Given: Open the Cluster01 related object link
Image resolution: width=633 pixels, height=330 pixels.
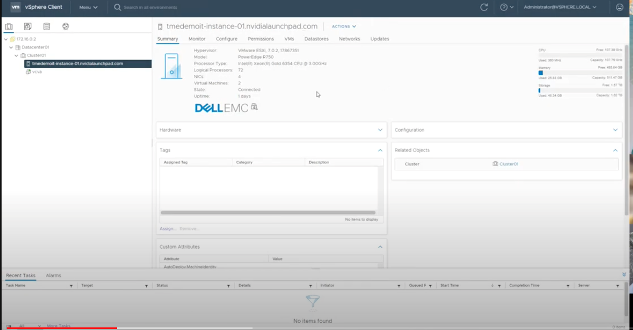Looking at the screenshot, I should coord(508,164).
